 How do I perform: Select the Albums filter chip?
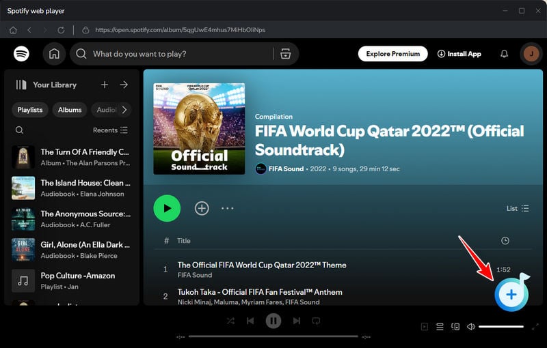point(70,110)
